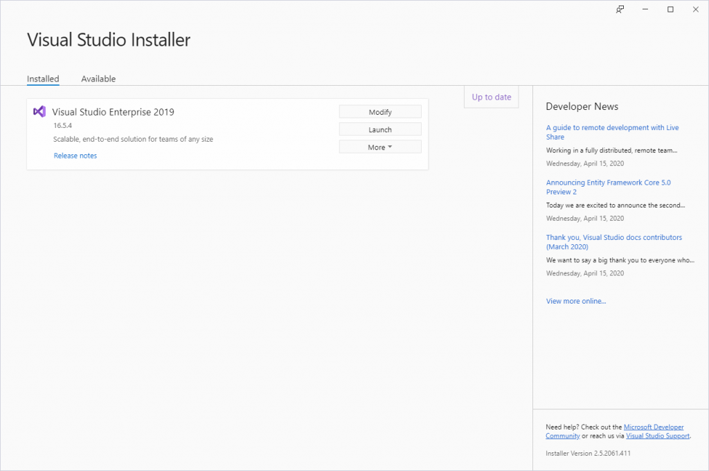Viewport: 709px width, 471px height.
Task: Switch to the Available tab
Action: click(x=98, y=79)
